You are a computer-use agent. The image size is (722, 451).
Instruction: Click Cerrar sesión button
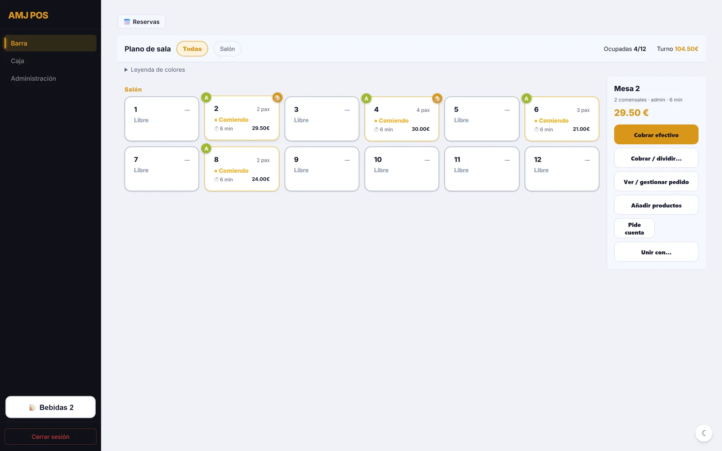tap(51, 437)
